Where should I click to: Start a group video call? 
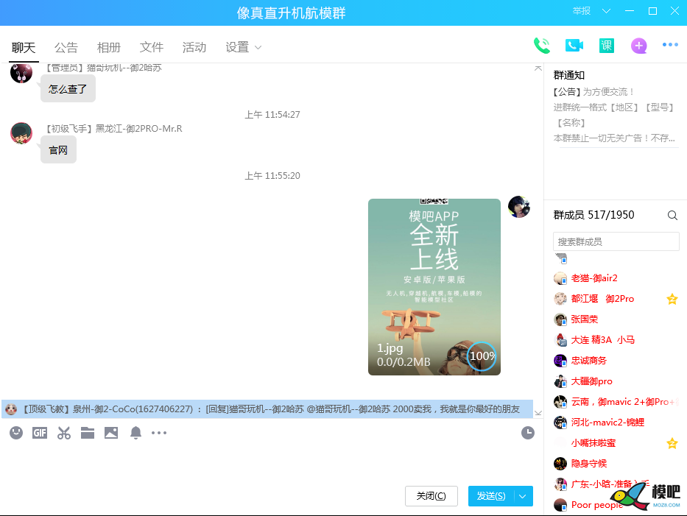(574, 46)
